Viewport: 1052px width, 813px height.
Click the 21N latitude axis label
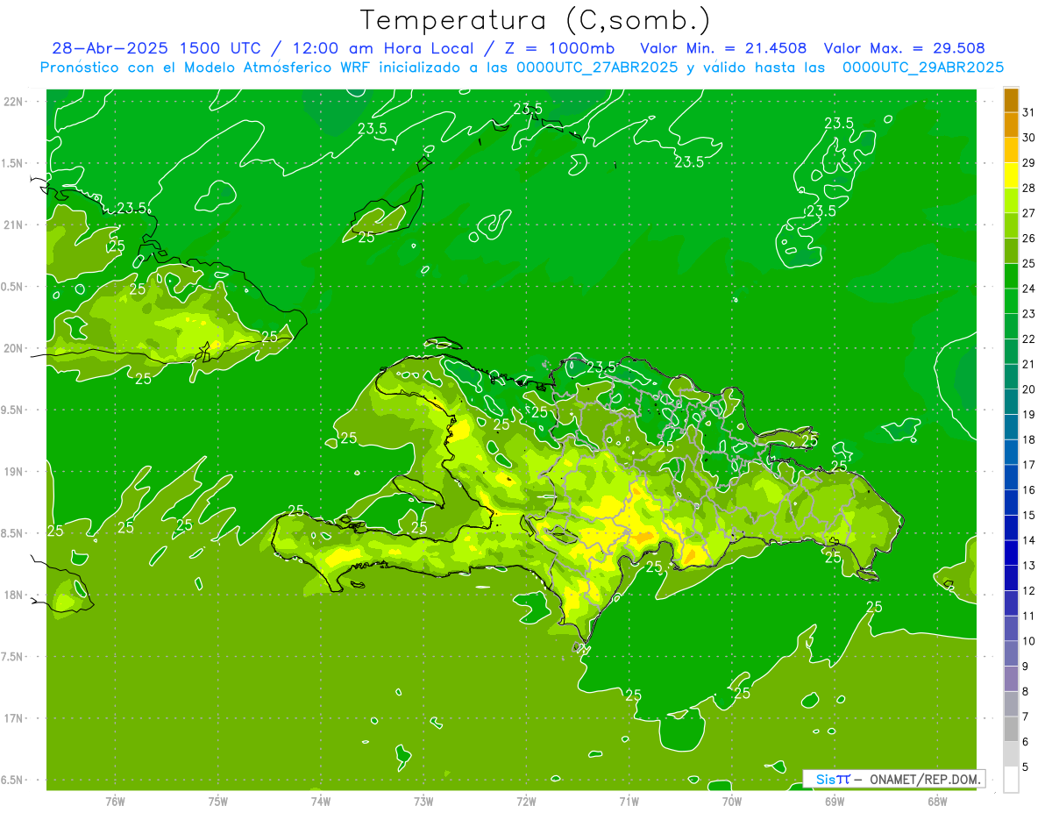(x=14, y=225)
